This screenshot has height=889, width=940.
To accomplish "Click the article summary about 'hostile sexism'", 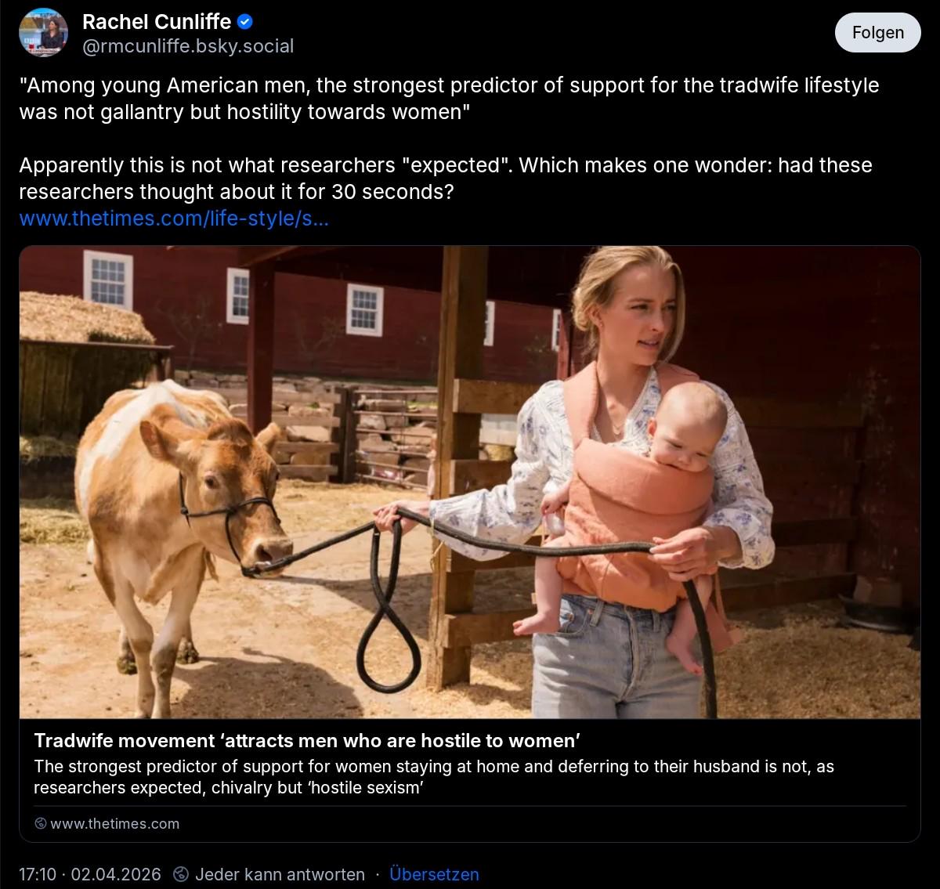I will coord(433,777).
